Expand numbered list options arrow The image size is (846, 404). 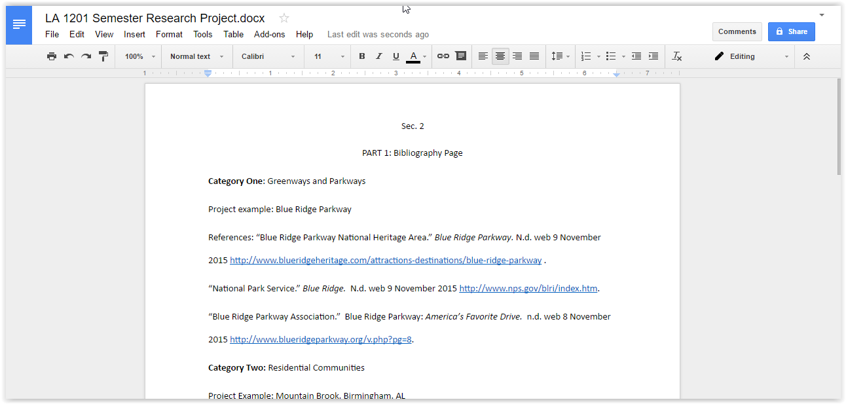[x=598, y=57]
